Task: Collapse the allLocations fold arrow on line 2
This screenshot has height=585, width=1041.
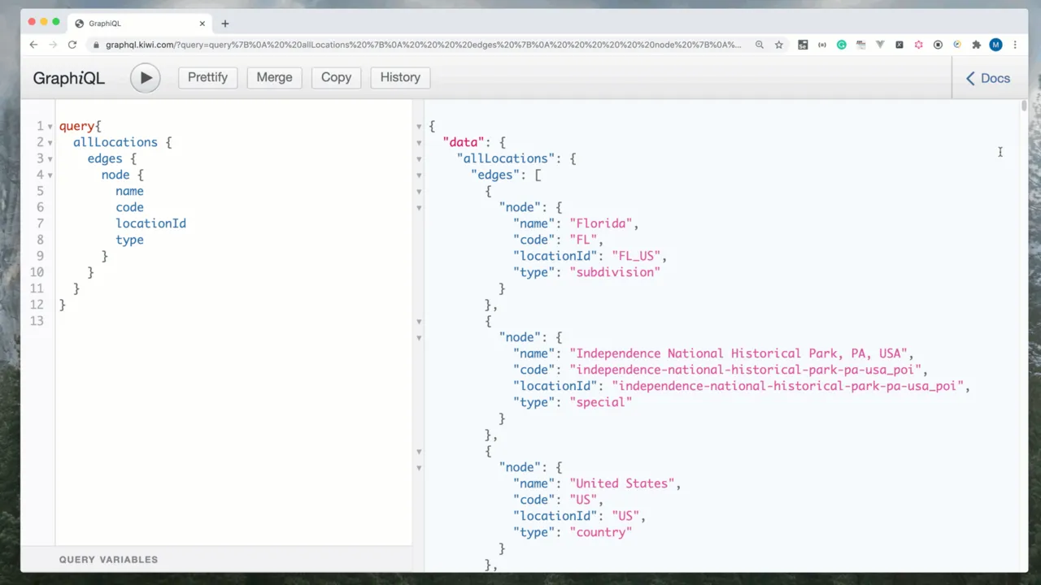Action: tap(50, 143)
